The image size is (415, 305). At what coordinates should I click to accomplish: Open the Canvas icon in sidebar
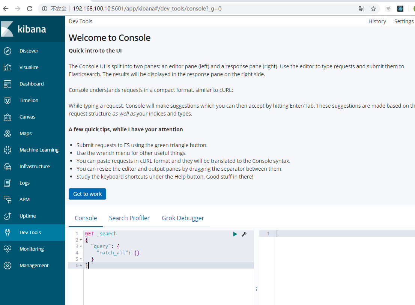[8, 117]
